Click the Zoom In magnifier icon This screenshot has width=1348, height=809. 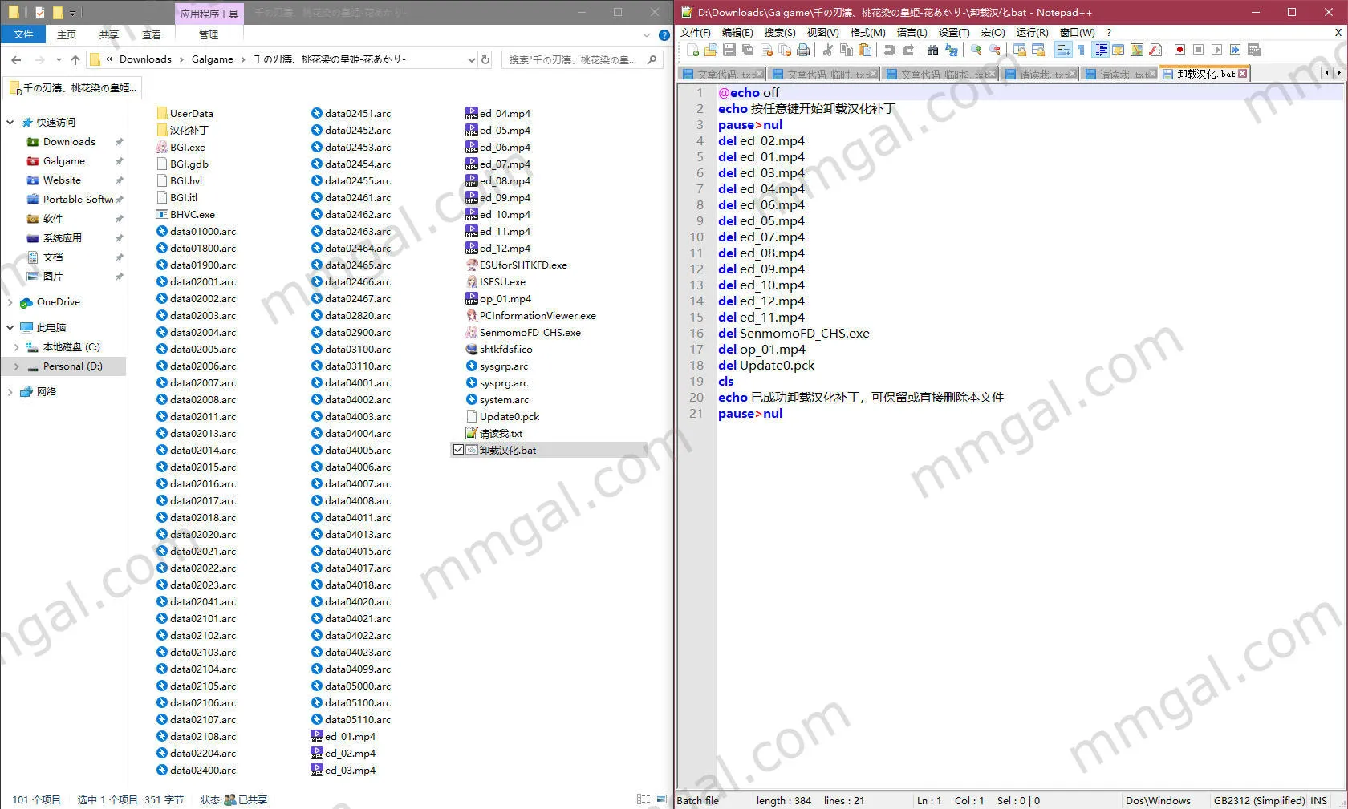(976, 50)
